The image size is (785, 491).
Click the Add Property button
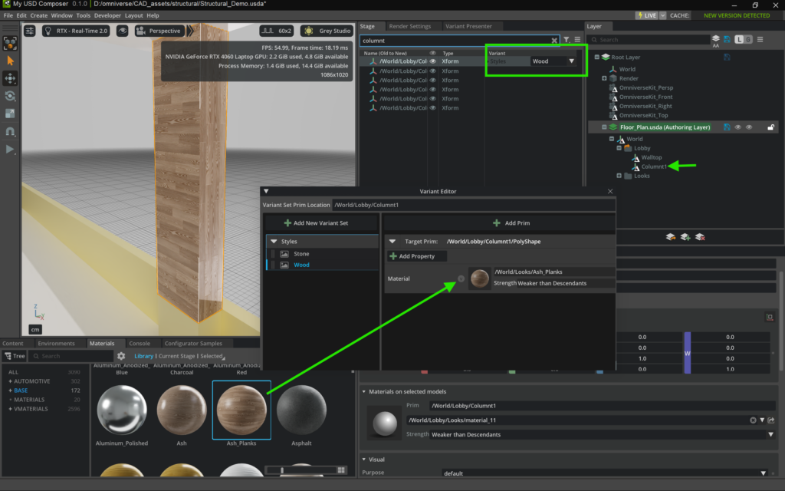[412, 256]
